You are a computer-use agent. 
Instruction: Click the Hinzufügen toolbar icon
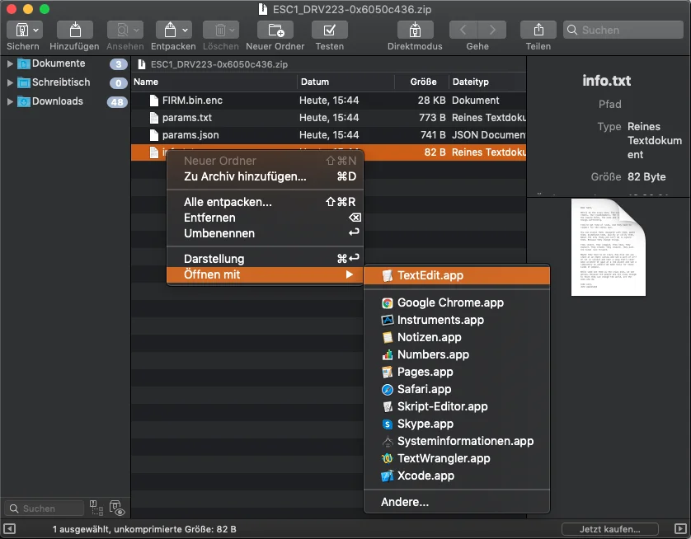click(x=74, y=30)
